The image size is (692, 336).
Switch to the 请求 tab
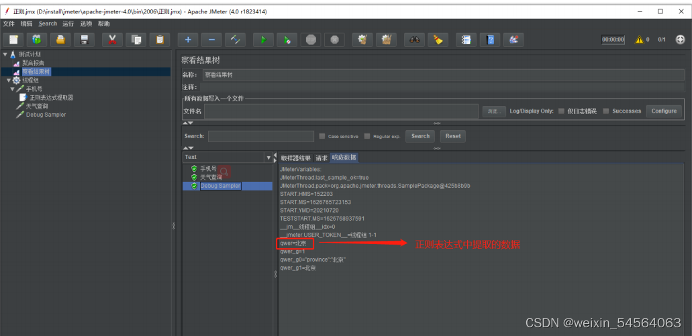pos(322,158)
